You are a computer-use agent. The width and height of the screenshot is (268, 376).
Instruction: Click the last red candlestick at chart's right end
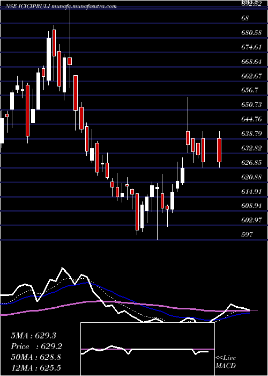219,150
